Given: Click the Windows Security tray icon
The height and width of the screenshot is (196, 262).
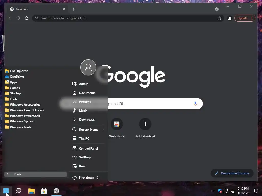Looking at the screenshot, I should (x=220, y=191).
